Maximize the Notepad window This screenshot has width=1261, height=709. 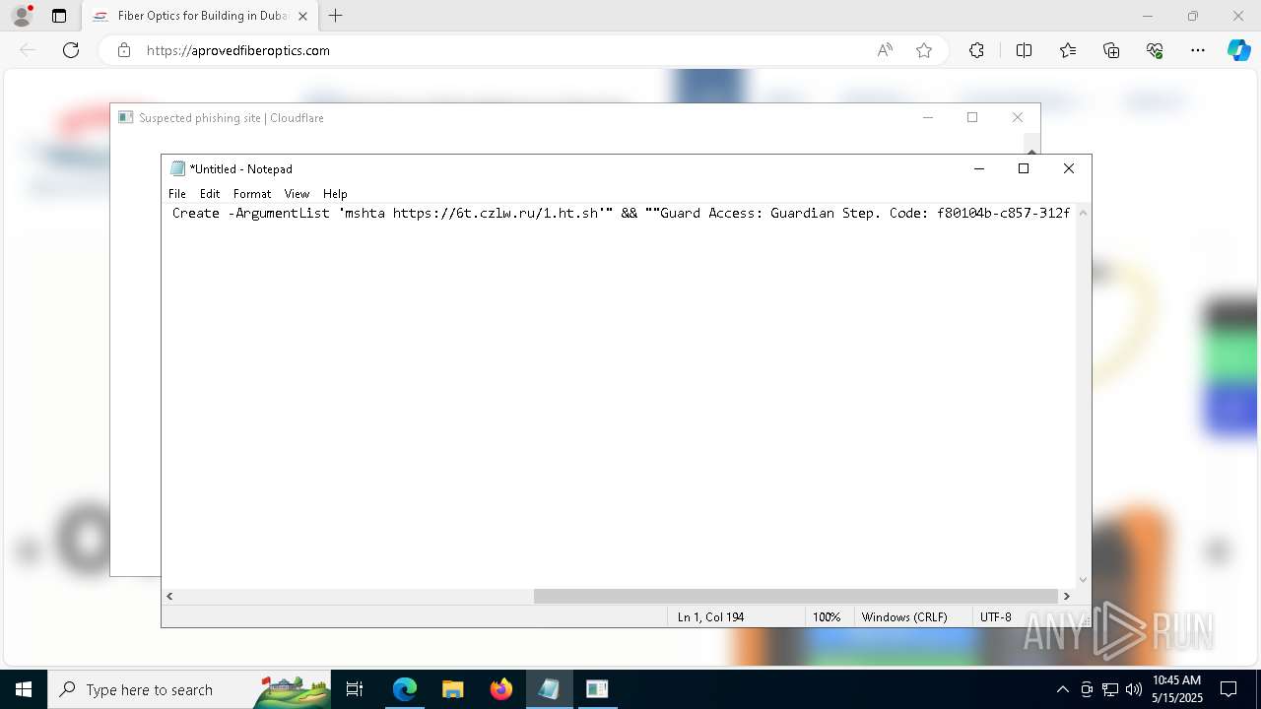coord(1024,168)
